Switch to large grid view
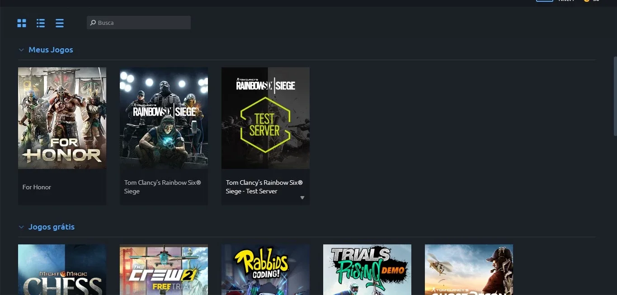Viewport: 617px width, 295px height. [22, 23]
